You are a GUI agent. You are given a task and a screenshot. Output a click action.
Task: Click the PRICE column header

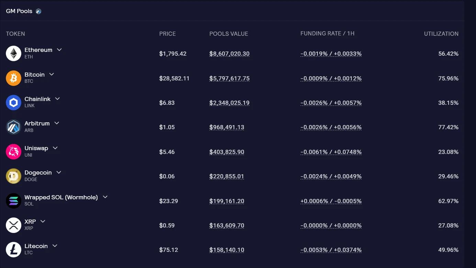167,34
